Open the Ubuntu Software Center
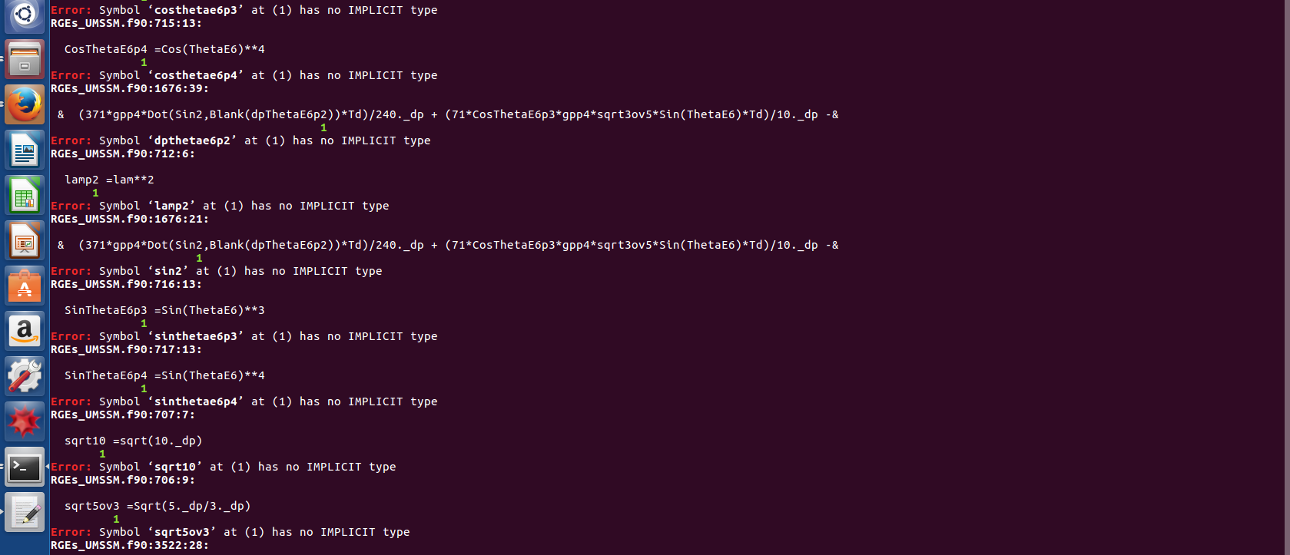Screen dimensions: 1290x555 24,286
